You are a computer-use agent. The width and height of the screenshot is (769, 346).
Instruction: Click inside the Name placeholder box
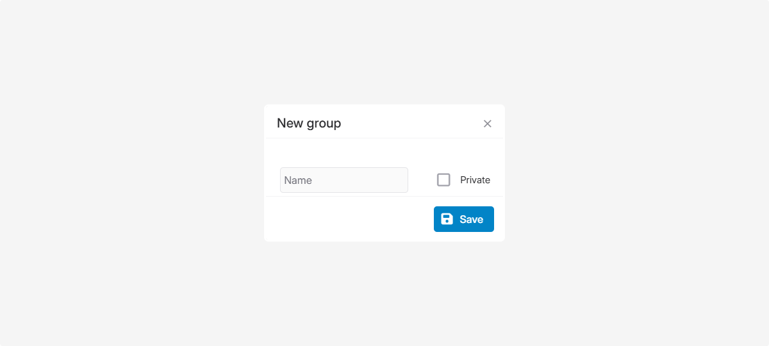tap(344, 180)
